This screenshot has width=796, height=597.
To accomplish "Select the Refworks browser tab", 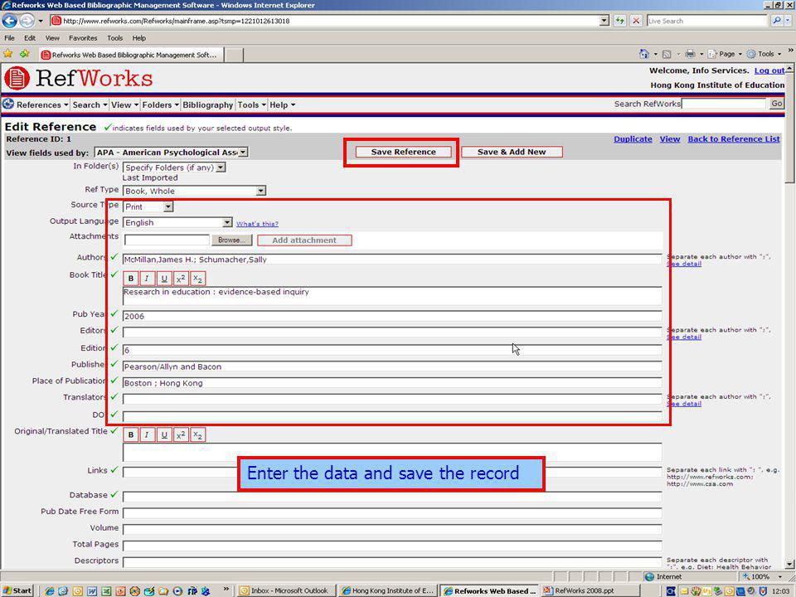I will 131,55.
